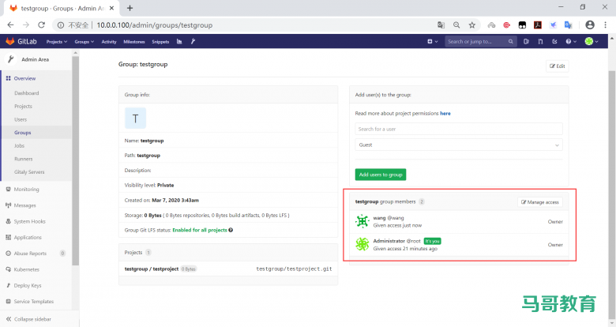
Task: Go back to the previous page
Action: click(10, 24)
